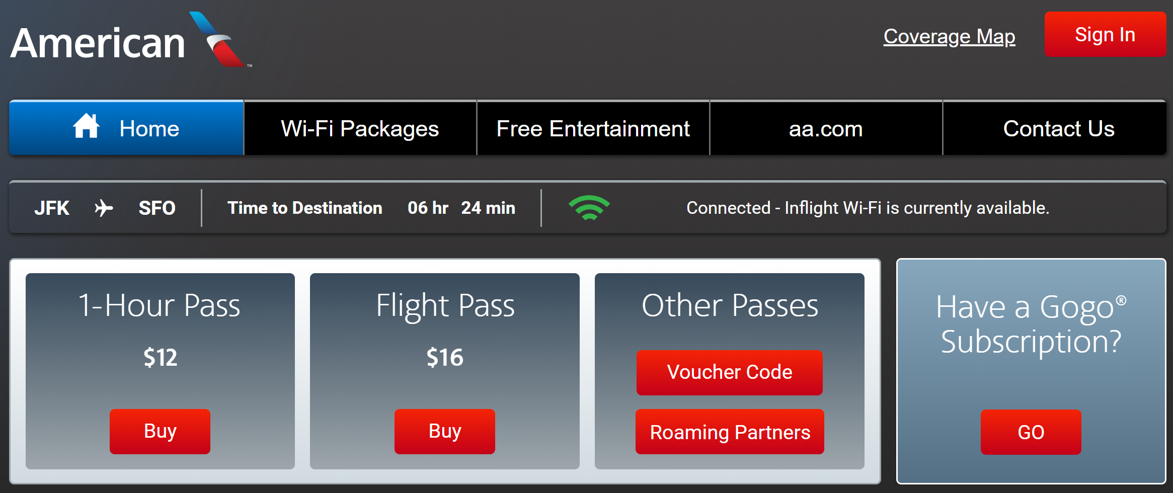The width and height of the screenshot is (1173, 493).
Task: Click the American Airlines flight symbol logo
Action: [x=219, y=40]
